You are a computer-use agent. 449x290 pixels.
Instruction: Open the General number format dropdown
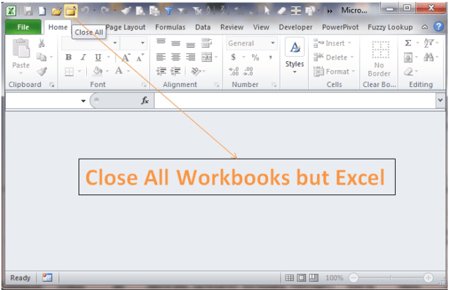(x=273, y=43)
